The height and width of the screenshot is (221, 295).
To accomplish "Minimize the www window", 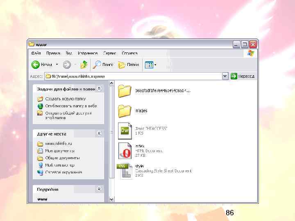I will pos(236,45).
